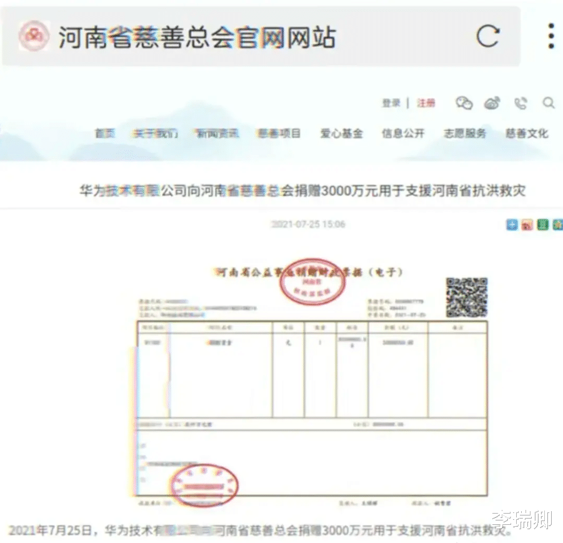Click the 河南省慈善总会官网网站 address bar title
Viewport: 563px width, 543px height.
coord(197,37)
